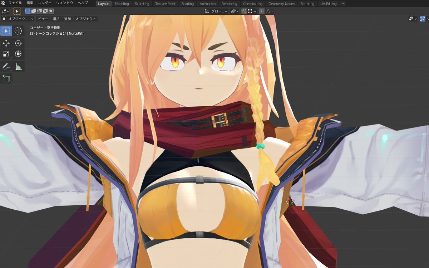Screen dimensions: 429x268
Task: Click the ユーザー・平行投影 view label
Action: [45, 28]
